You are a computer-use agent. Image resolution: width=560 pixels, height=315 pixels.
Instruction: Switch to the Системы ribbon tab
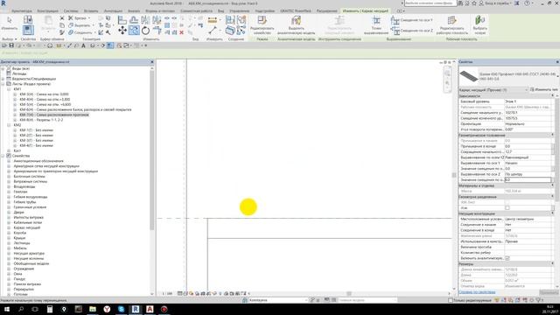(71, 11)
